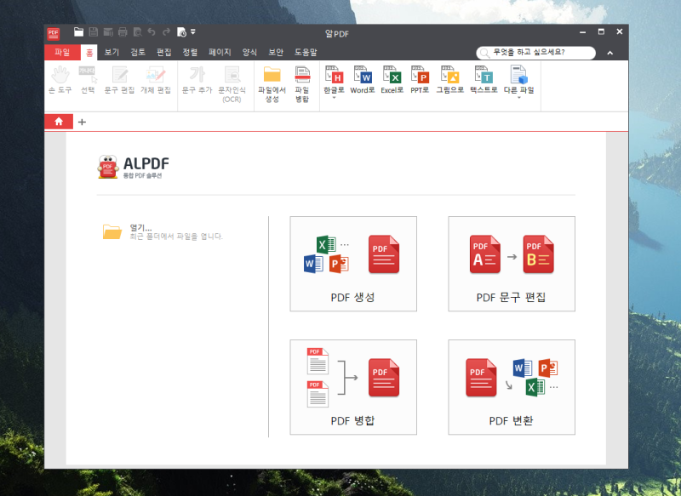
Task: Click the 파일 병합 merge files icon
Action: [302, 84]
